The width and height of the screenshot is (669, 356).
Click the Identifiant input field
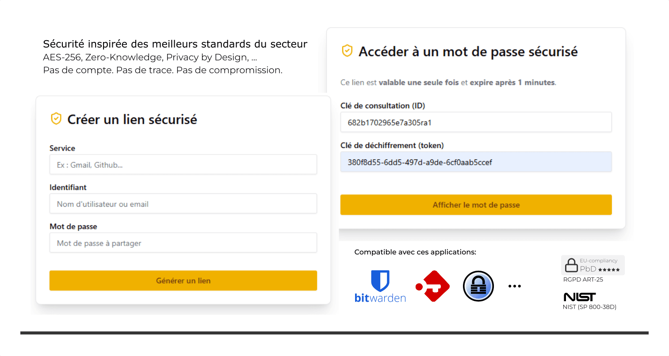click(183, 203)
